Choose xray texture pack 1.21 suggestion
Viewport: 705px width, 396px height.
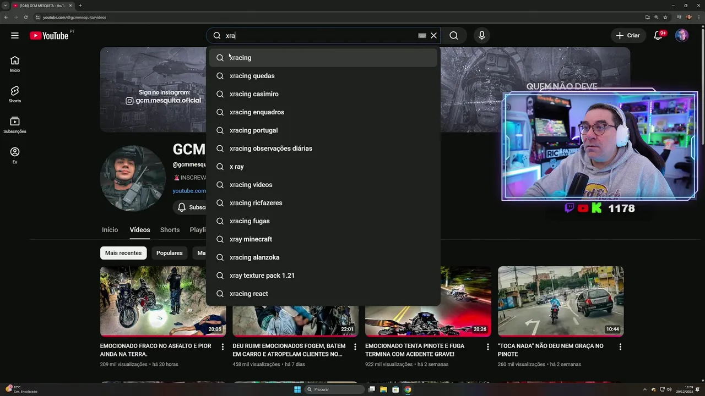[x=323, y=276]
